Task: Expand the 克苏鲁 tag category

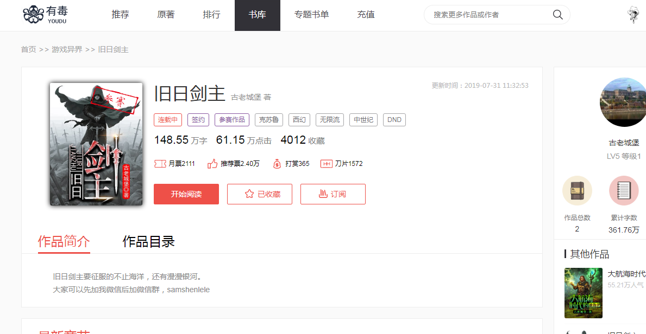Action: coord(268,119)
